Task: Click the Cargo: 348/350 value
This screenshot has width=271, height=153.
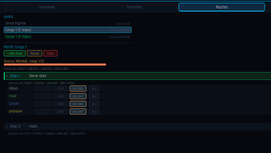Action: pos(120,37)
